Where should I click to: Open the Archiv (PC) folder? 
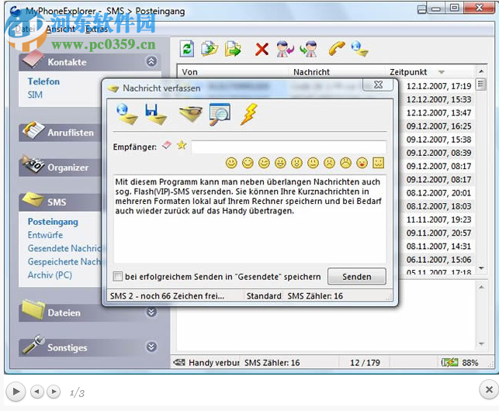50,275
